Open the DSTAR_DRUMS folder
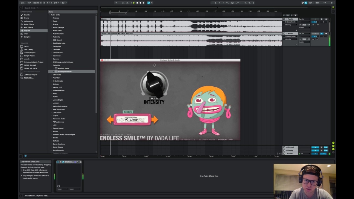This screenshot has height=199, width=354. pos(30,65)
